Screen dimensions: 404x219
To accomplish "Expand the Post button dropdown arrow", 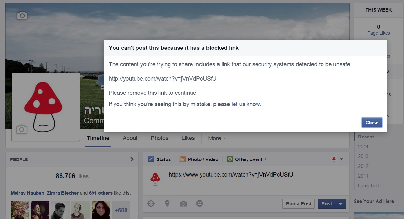I will (x=340, y=204).
